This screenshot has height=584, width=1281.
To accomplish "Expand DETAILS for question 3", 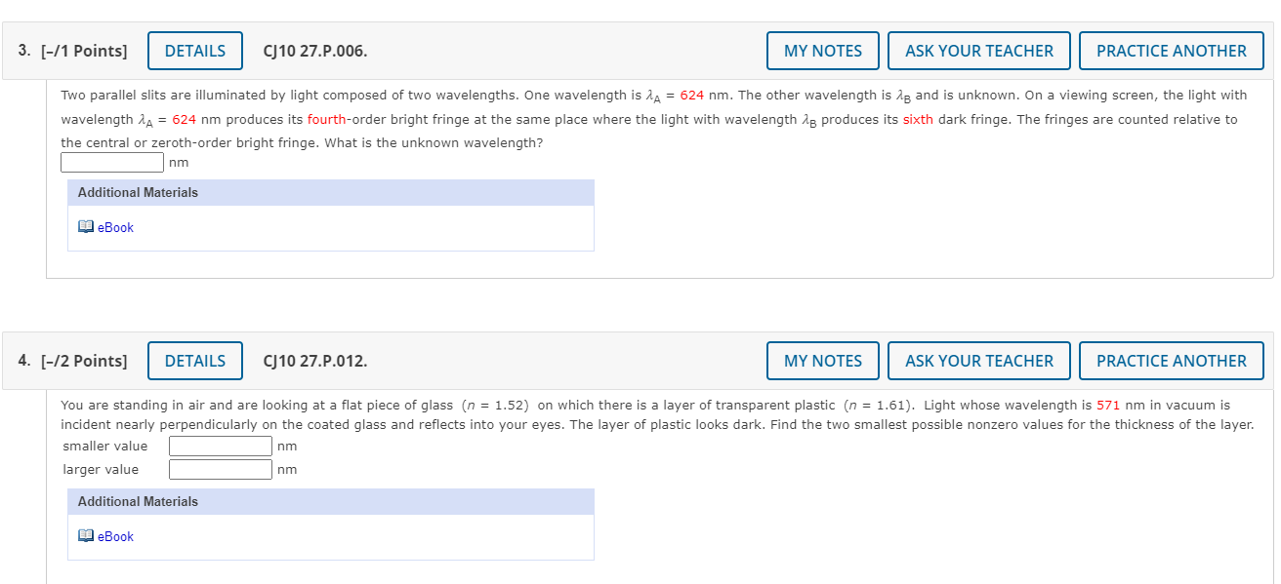I will pos(195,51).
